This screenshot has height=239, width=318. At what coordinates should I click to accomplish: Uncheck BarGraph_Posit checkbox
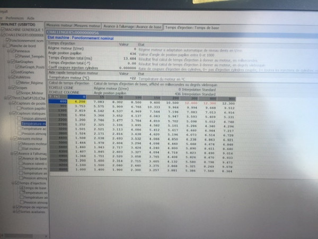pos(17,66)
